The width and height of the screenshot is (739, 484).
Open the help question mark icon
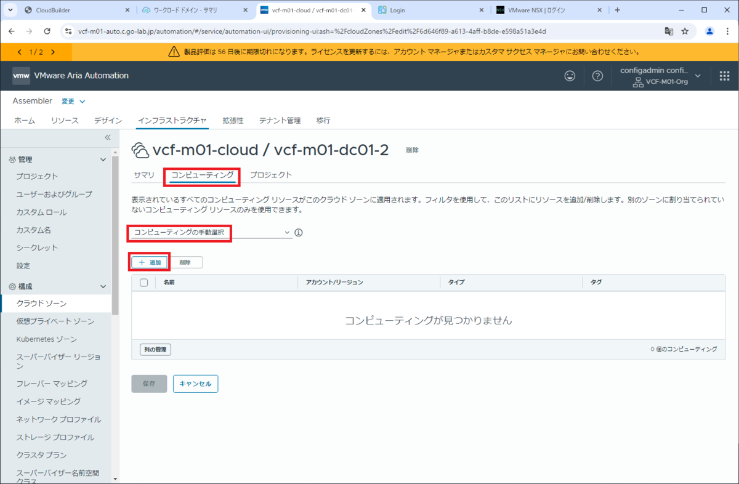click(597, 76)
